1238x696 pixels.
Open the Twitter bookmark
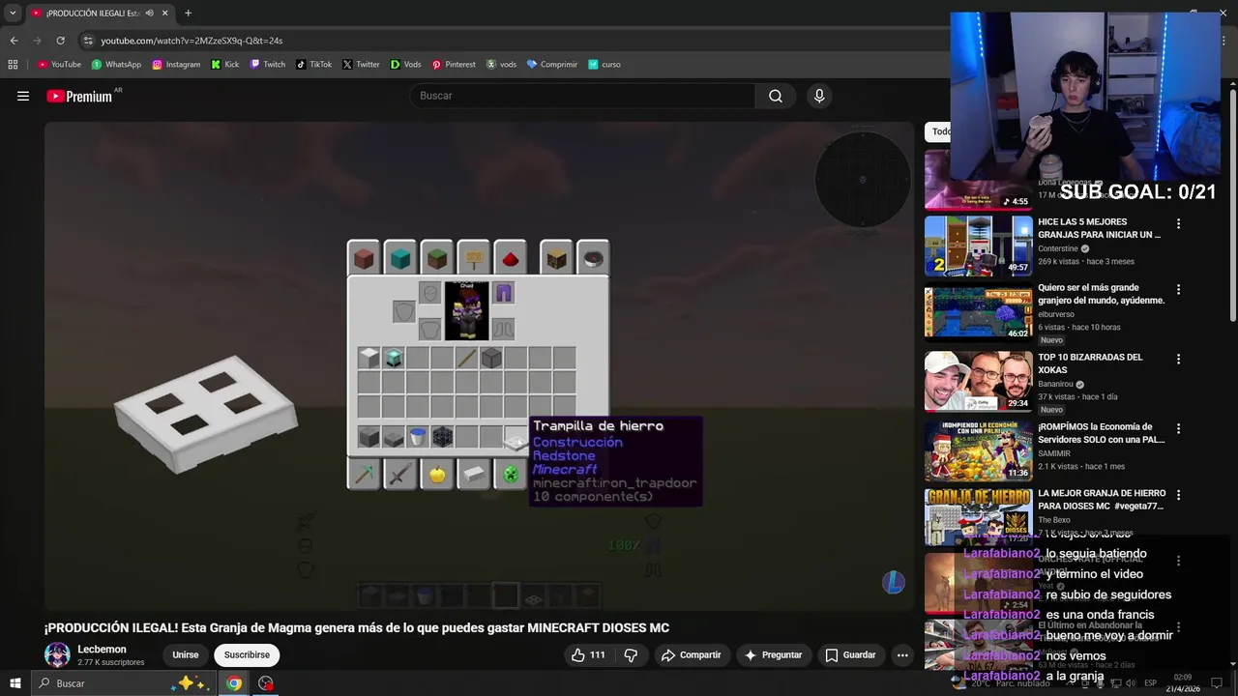tap(361, 65)
